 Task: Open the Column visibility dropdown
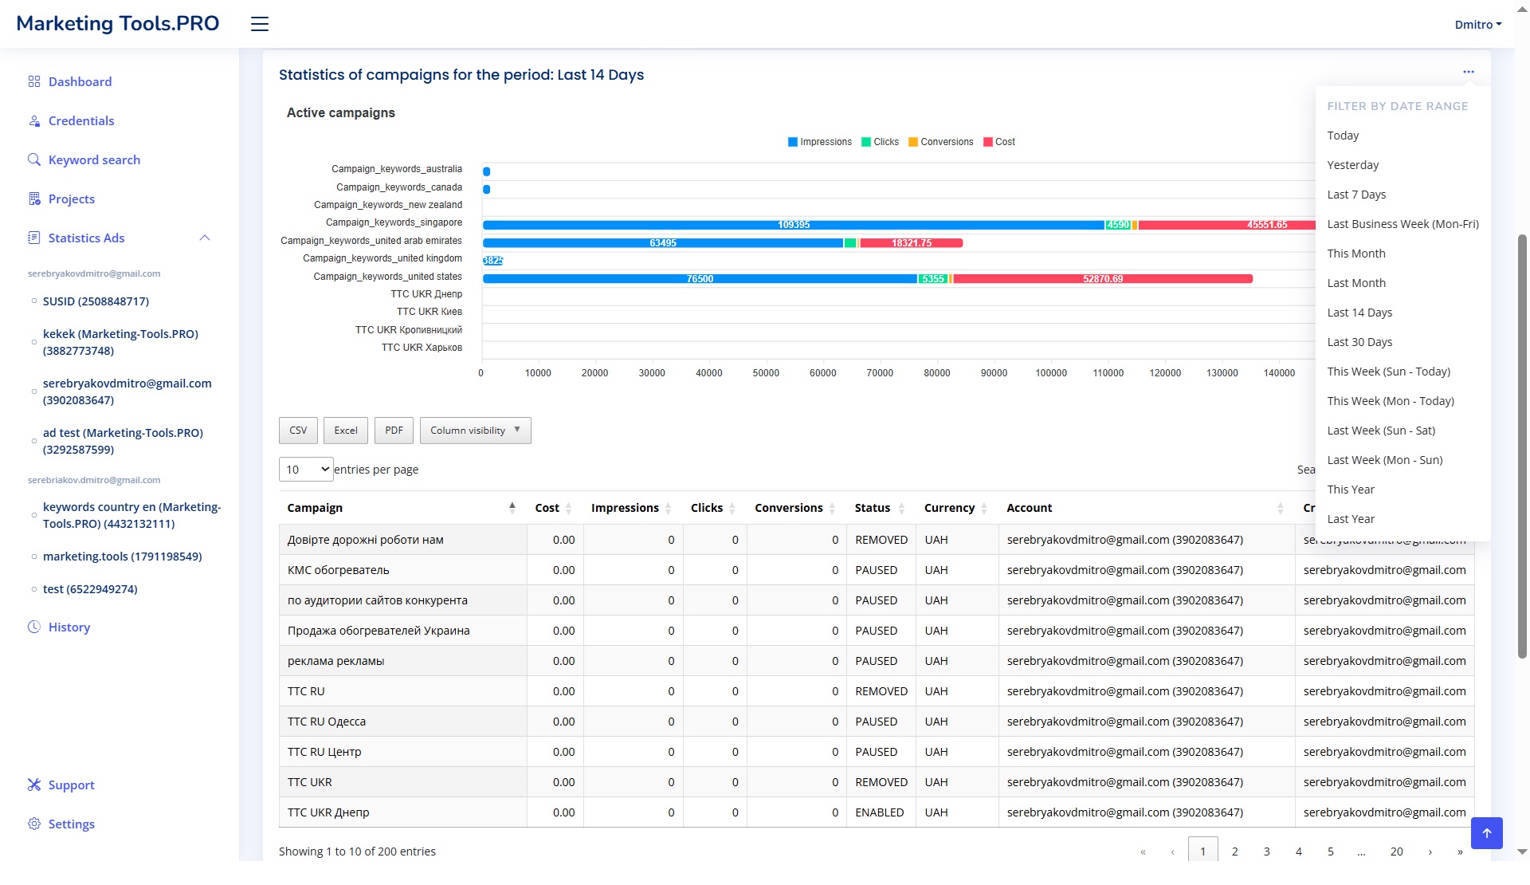click(x=475, y=431)
